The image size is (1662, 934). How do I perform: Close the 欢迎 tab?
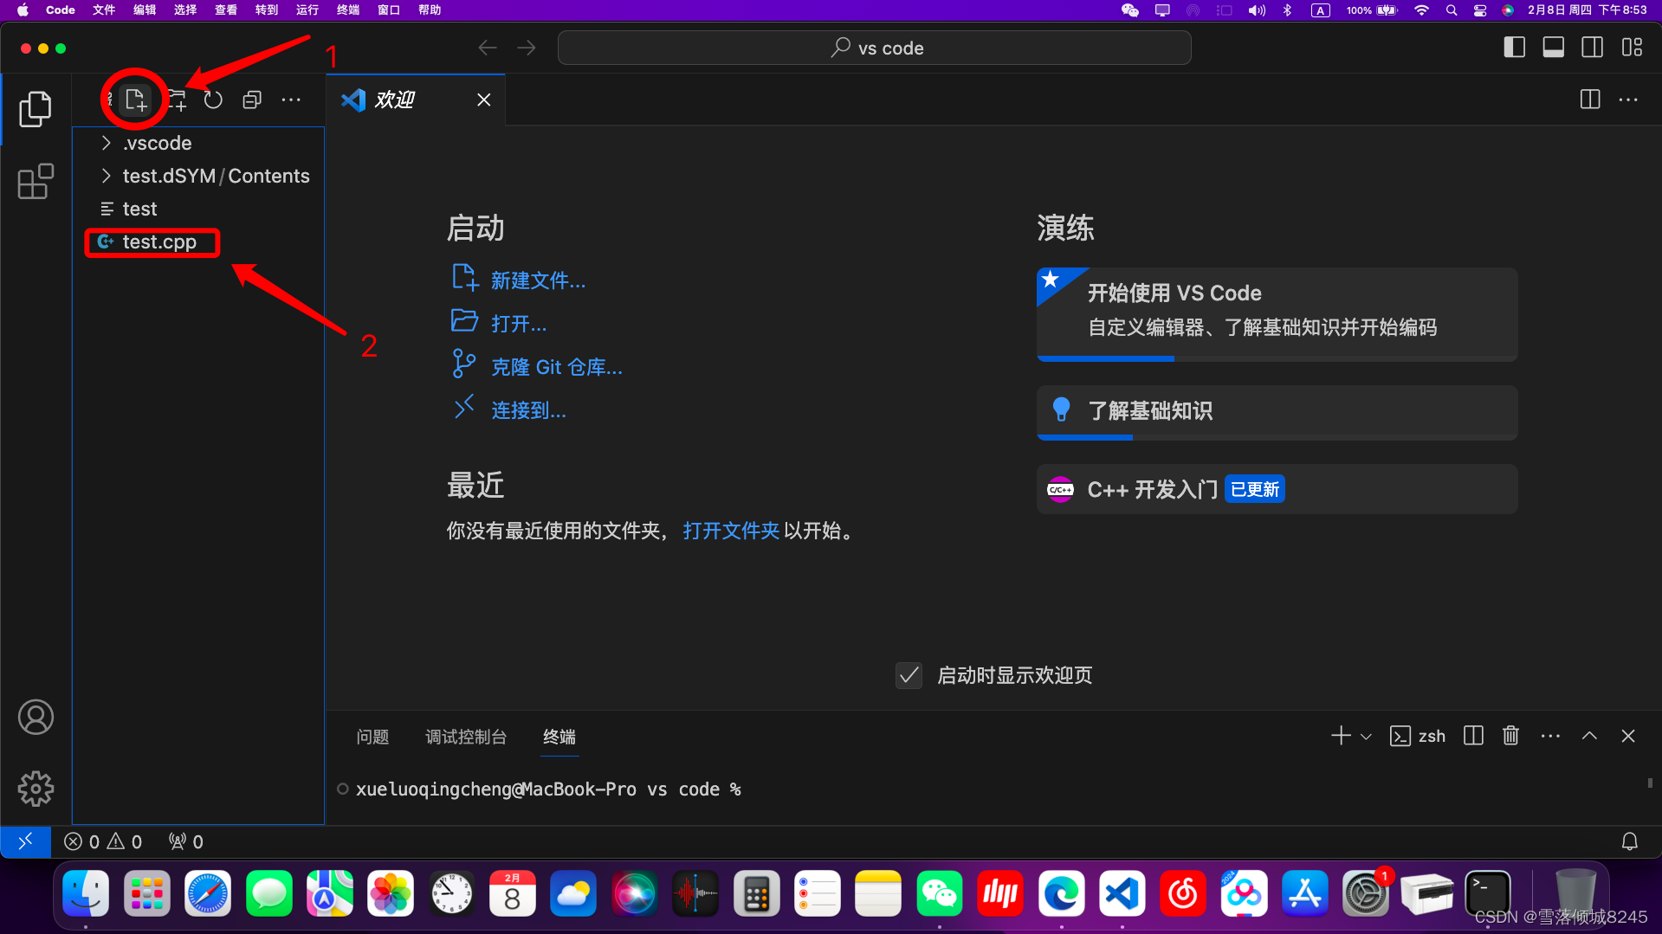tap(484, 100)
